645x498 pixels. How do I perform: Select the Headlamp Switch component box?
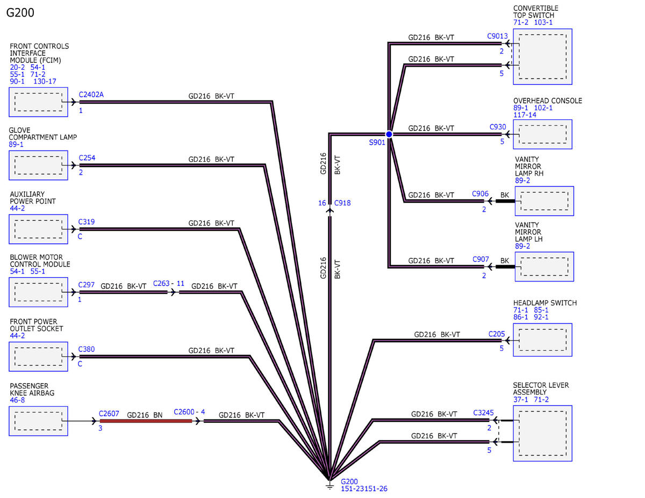pyautogui.click(x=542, y=340)
